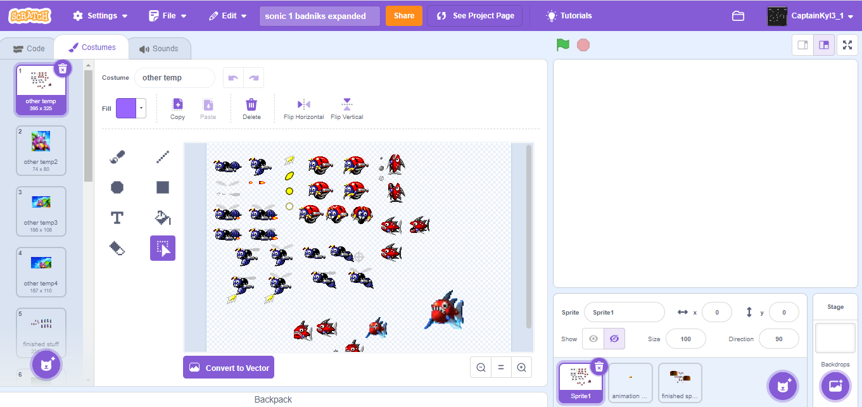Screen dimensions: 862x407
Task: Select the Text tool
Action: 117,218
